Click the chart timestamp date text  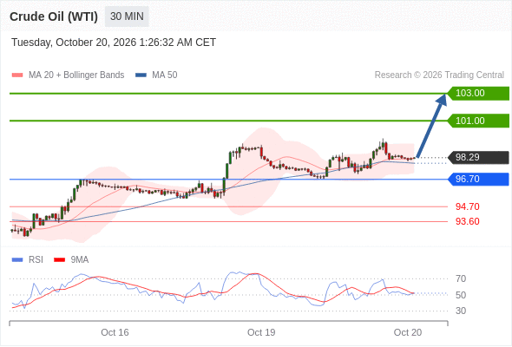tap(114, 43)
